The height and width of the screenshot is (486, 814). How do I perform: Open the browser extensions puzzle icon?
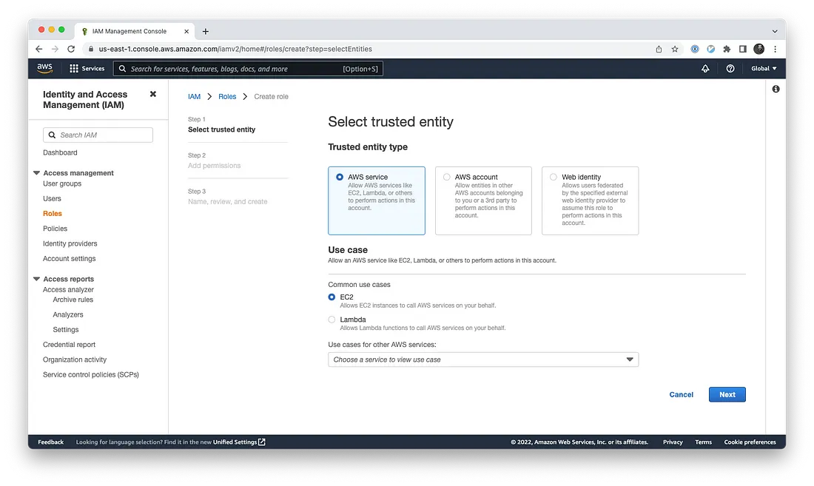coord(727,49)
